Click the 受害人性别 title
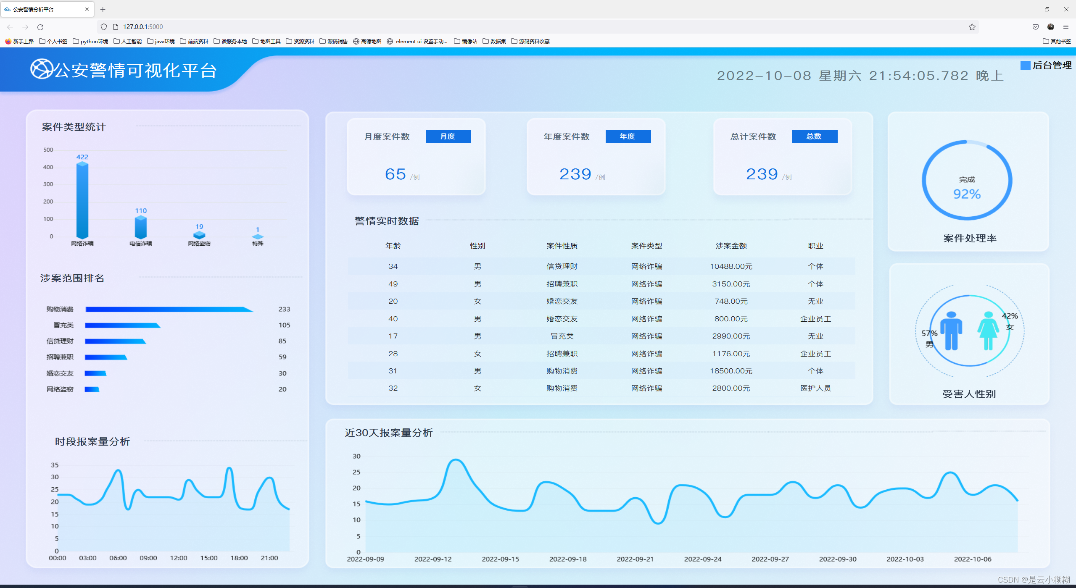 click(969, 394)
